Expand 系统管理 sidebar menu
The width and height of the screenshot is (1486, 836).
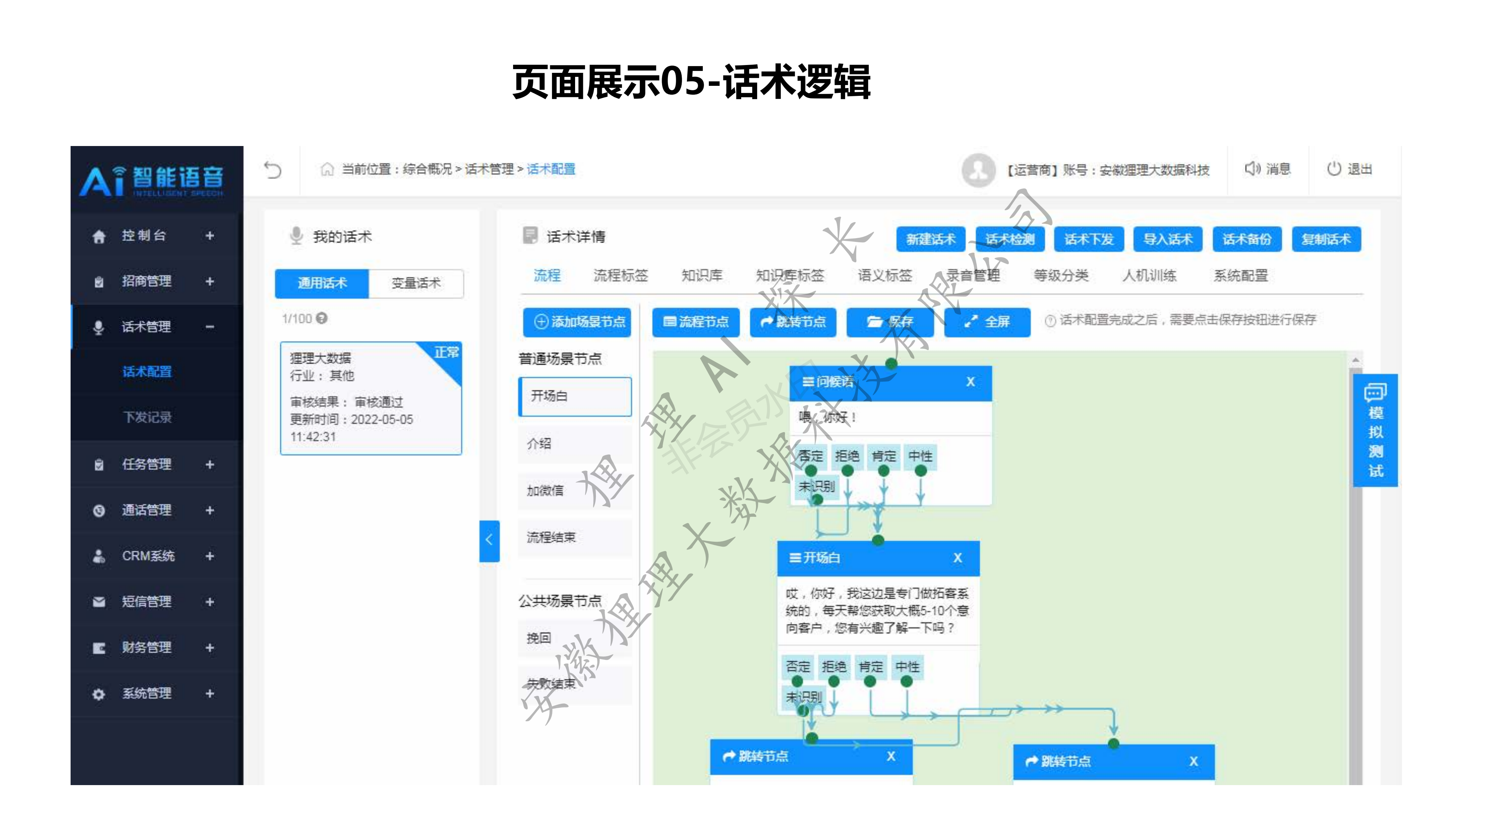coord(210,693)
